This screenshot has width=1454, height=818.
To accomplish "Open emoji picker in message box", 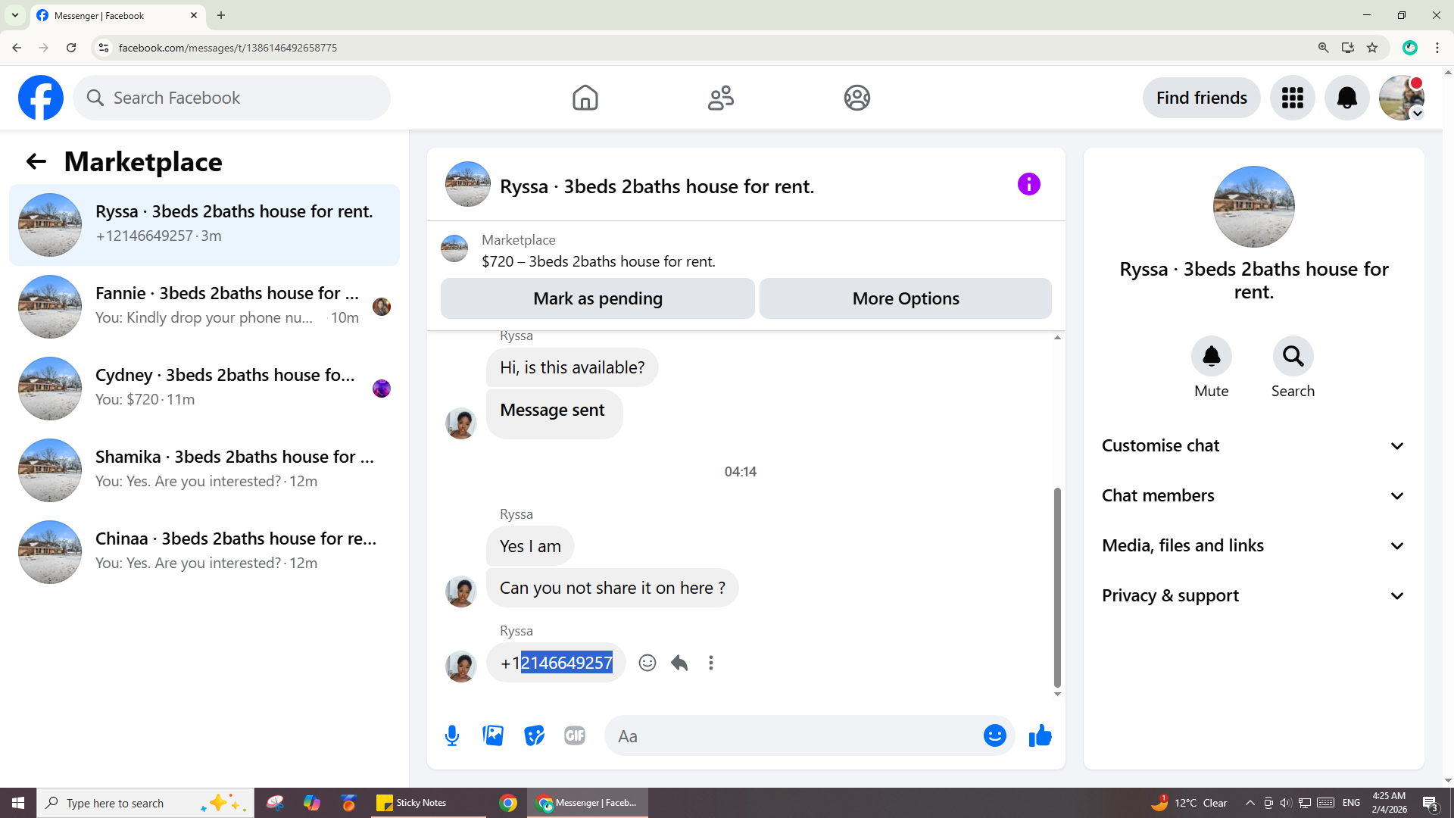I will pos(994,735).
